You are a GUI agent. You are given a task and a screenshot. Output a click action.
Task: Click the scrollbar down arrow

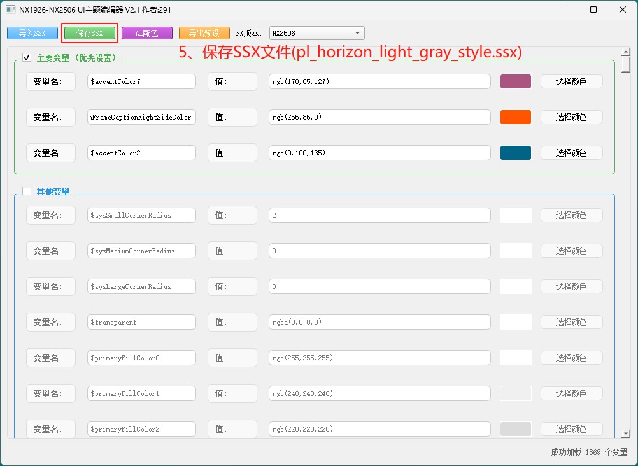626,434
